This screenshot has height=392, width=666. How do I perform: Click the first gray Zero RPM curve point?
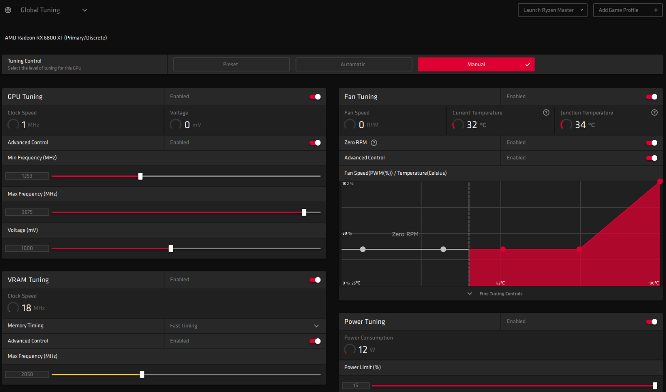[363, 249]
